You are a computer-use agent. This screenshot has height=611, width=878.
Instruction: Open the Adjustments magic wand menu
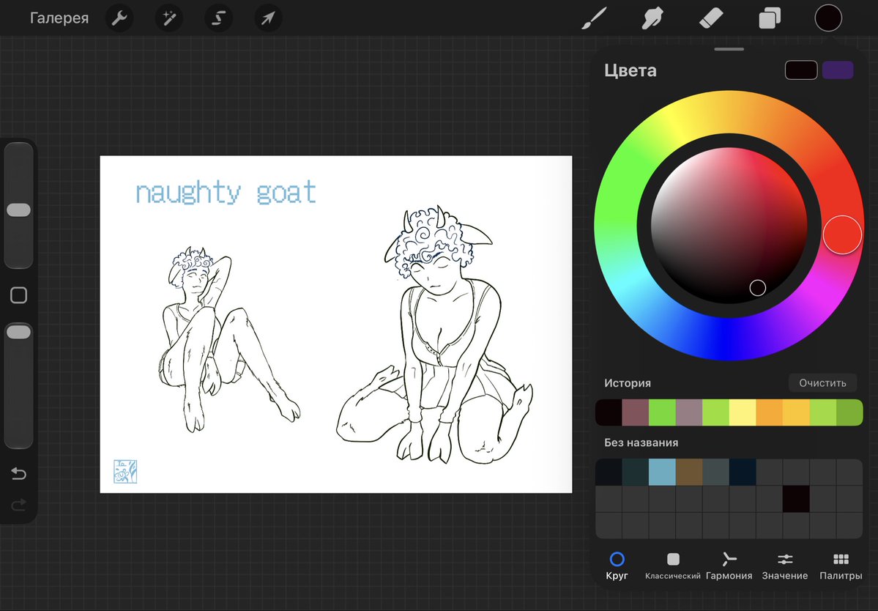[x=168, y=18]
